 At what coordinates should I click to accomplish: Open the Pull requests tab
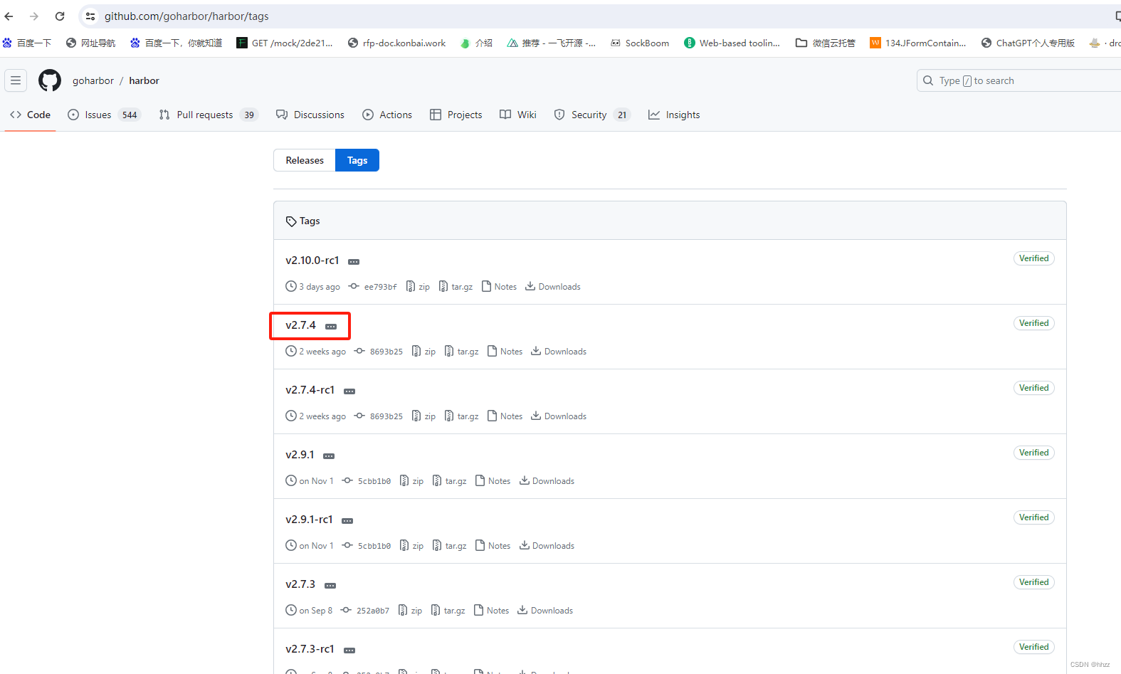pyautogui.click(x=208, y=115)
